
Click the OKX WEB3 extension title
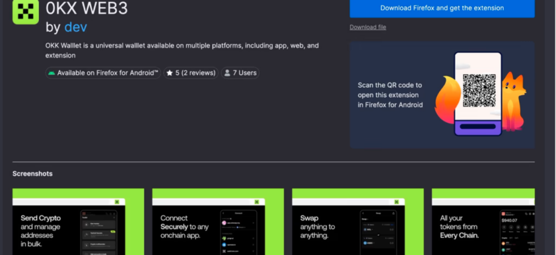pos(86,8)
